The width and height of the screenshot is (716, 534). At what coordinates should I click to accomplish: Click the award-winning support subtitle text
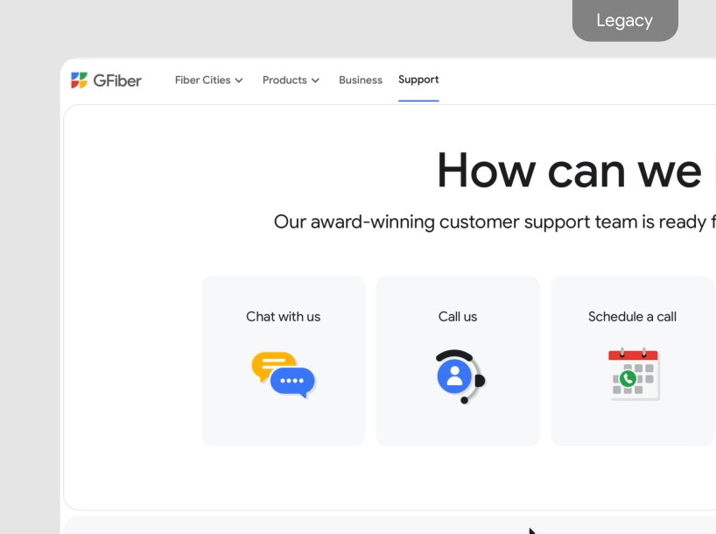point(495,222)
